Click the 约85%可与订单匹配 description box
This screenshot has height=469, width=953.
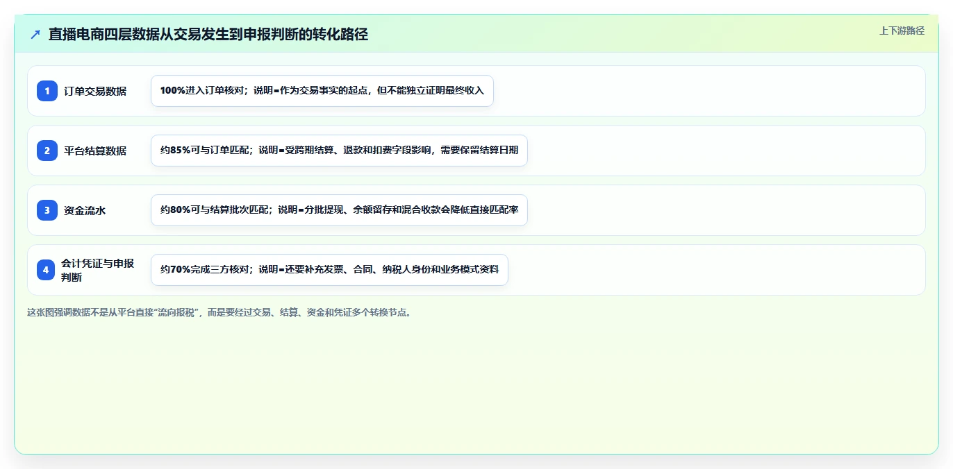pyautogui.click(x=339, y=151)
